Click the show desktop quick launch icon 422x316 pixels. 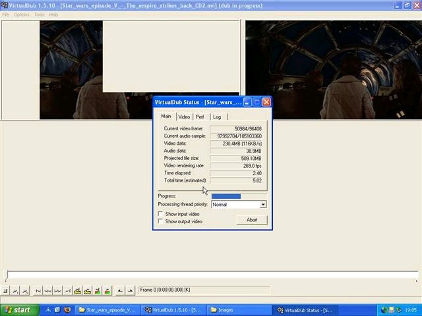[48, 310]
